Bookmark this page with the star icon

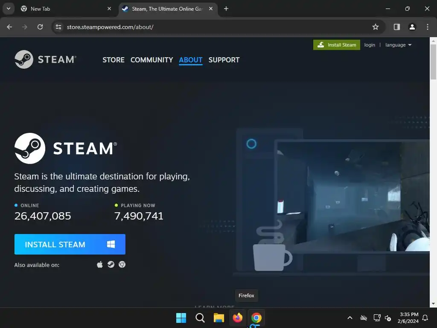(376, 27)
